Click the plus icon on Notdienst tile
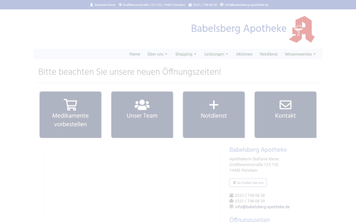This screenshot has width=356, height=222. pos(214,105)
